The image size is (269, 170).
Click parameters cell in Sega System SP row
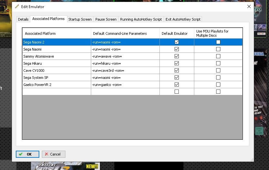[125, 78]
